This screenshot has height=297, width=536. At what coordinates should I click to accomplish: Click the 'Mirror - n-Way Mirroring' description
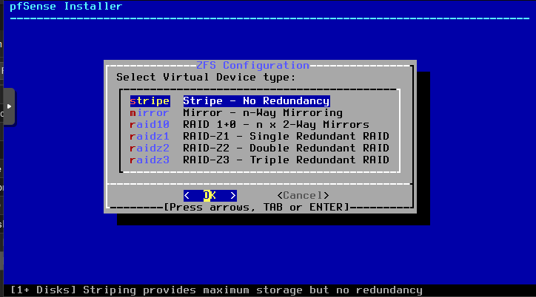263,113
